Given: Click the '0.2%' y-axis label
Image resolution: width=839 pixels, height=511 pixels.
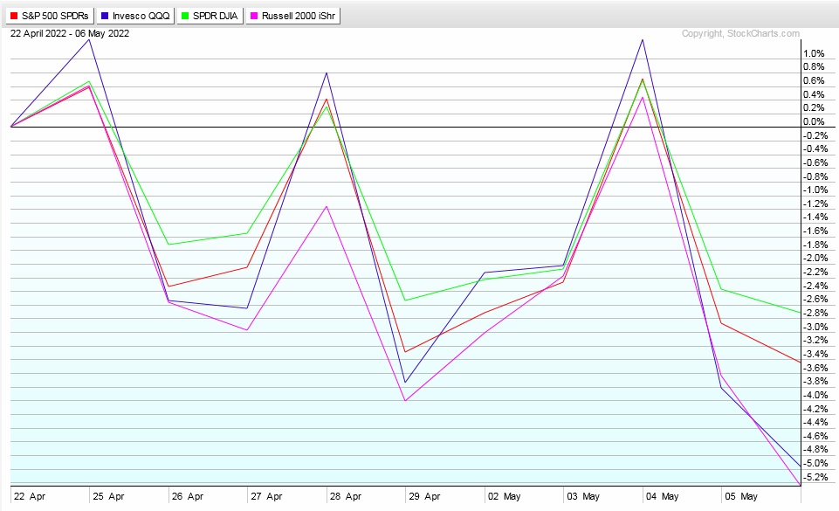Looking at the screenshot, I should (814, 108).
